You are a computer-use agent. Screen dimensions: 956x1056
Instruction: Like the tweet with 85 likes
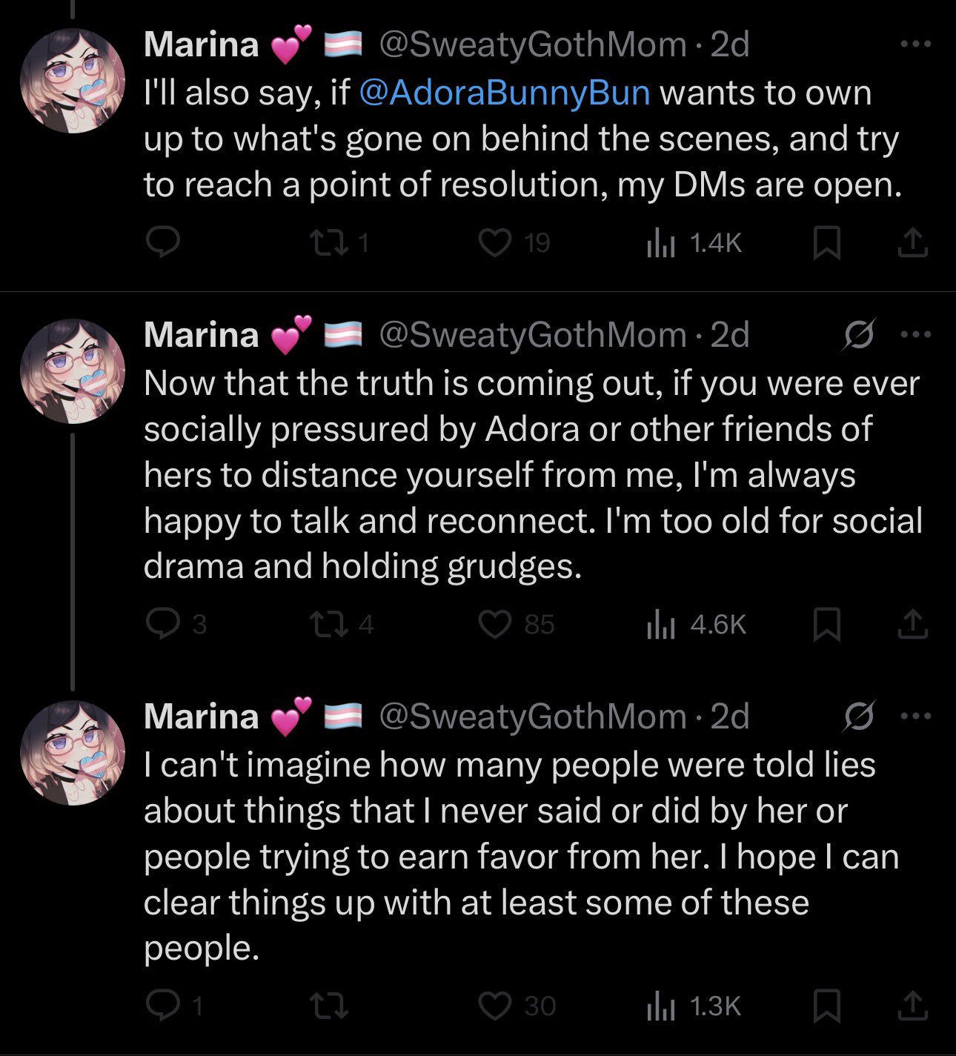pyautogui.click(x=496, y=624)
